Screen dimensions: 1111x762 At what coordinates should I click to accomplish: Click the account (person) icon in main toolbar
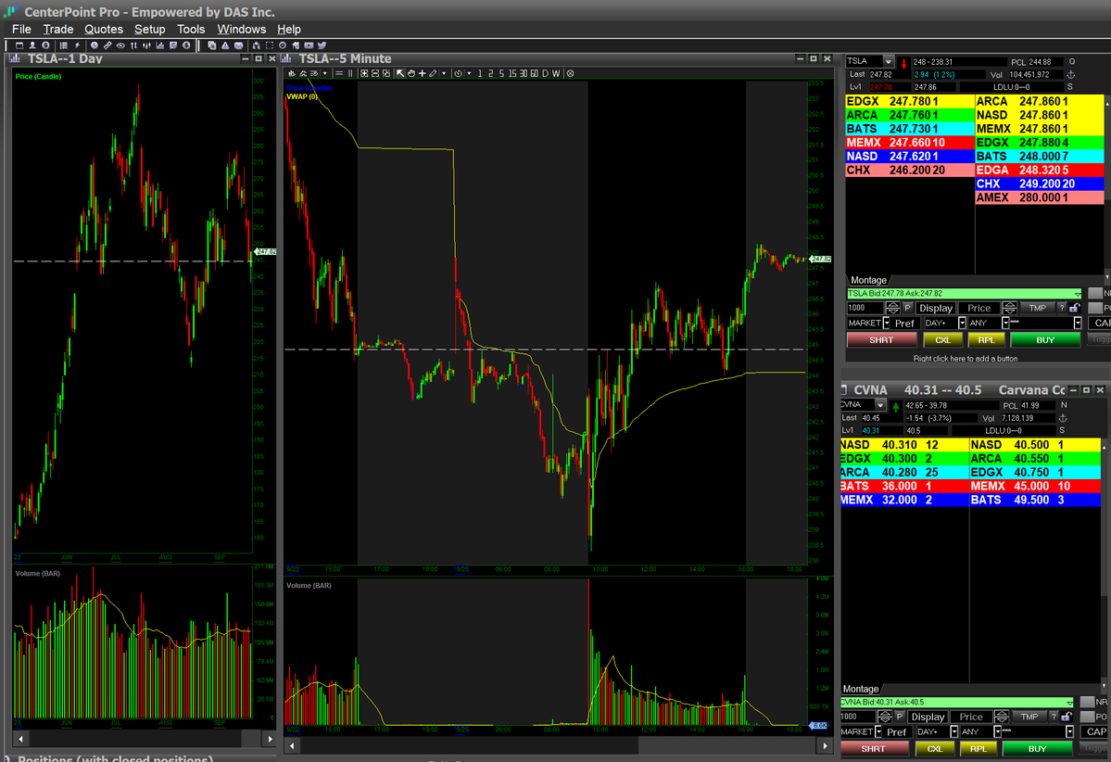[32, 45]
